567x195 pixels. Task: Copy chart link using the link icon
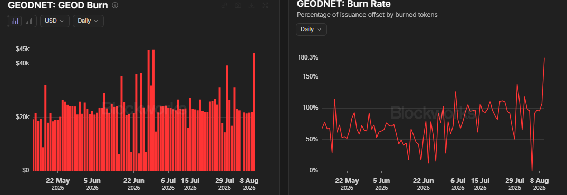(224, 5)
